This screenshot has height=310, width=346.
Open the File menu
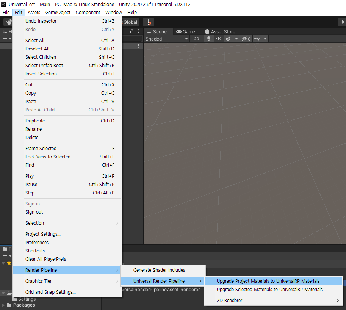pos(6,13)
